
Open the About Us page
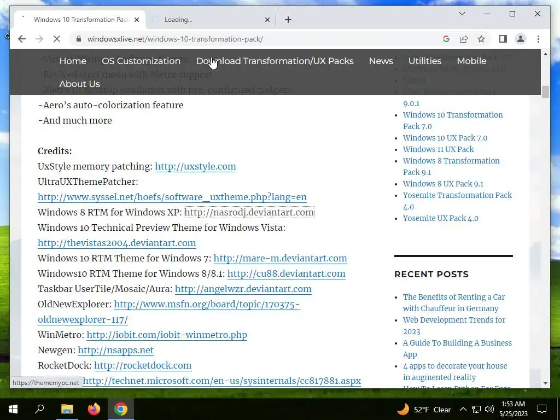[80, 84]
